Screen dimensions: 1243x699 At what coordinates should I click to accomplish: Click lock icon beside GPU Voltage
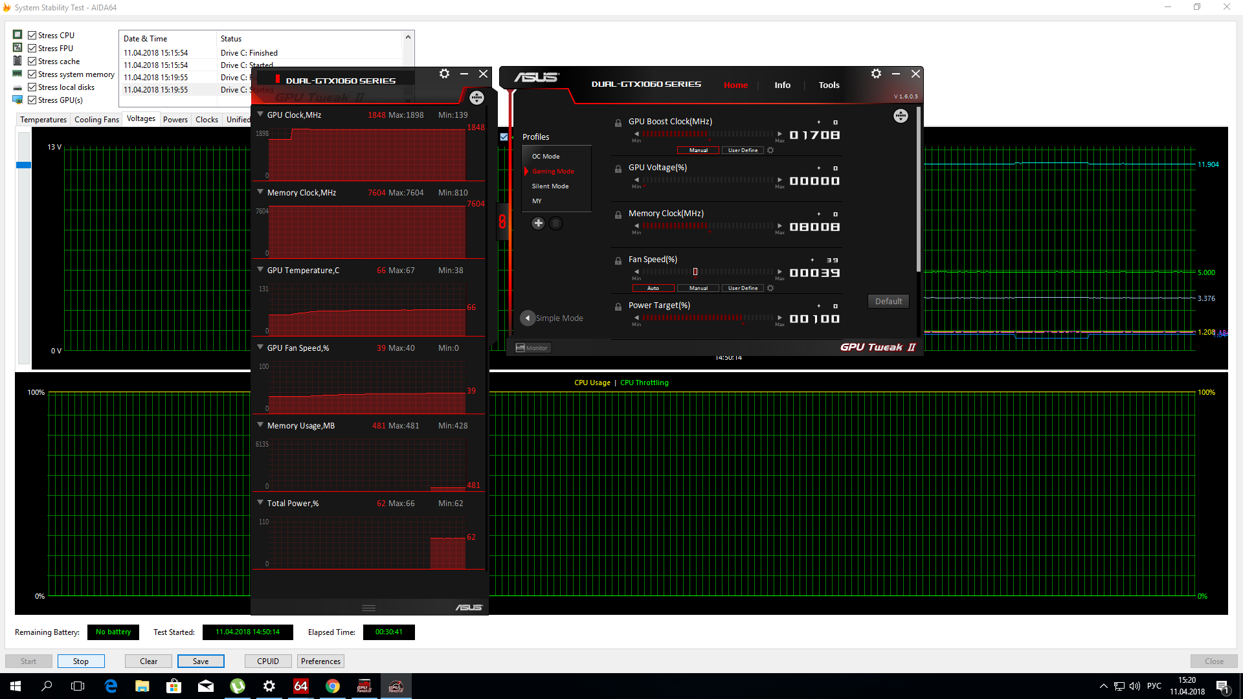(x=618, y=169)
